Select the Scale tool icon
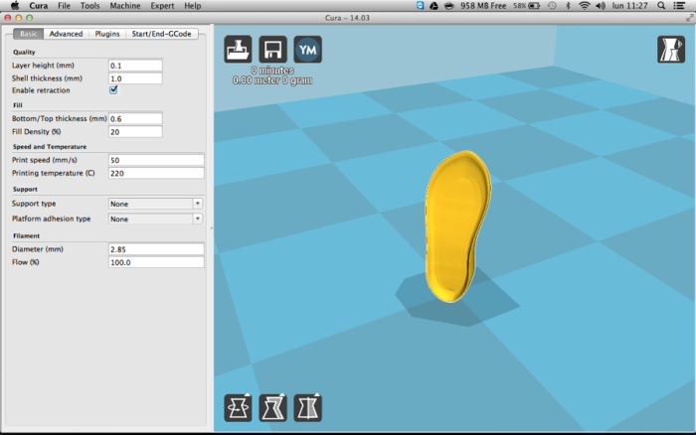 pos(273,408)
